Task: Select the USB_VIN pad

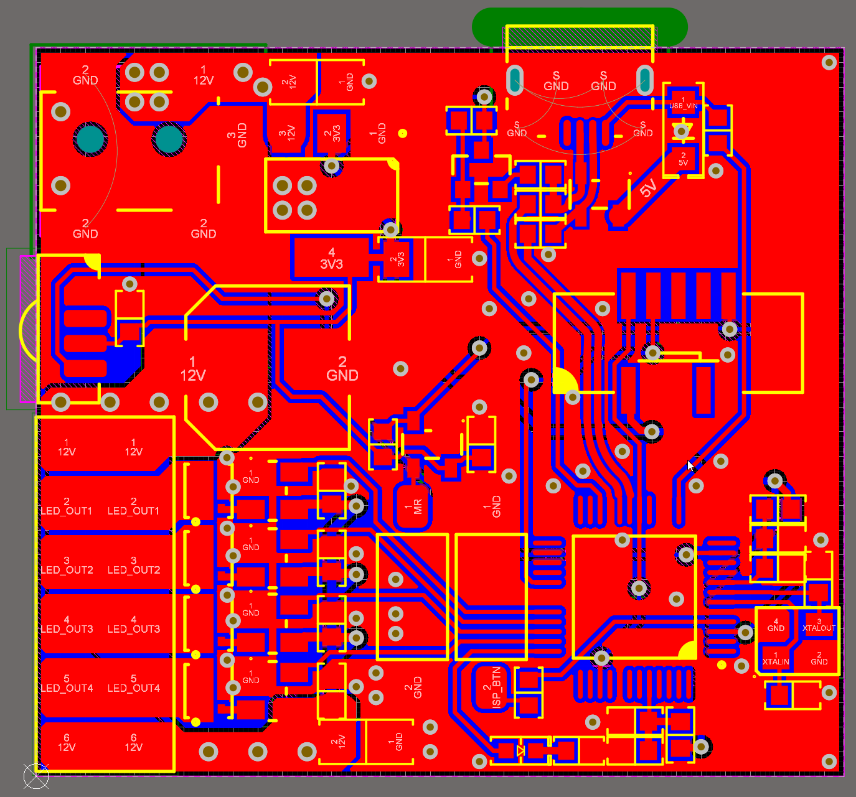Action: [x=683, y=103]
